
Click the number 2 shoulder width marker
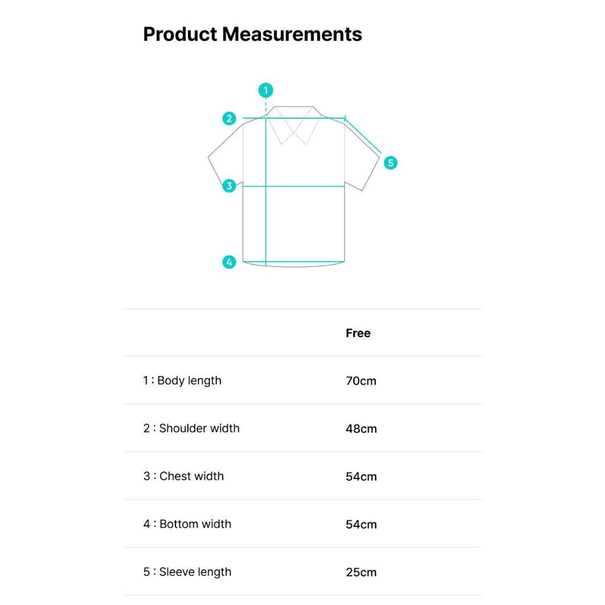point(229,118)
